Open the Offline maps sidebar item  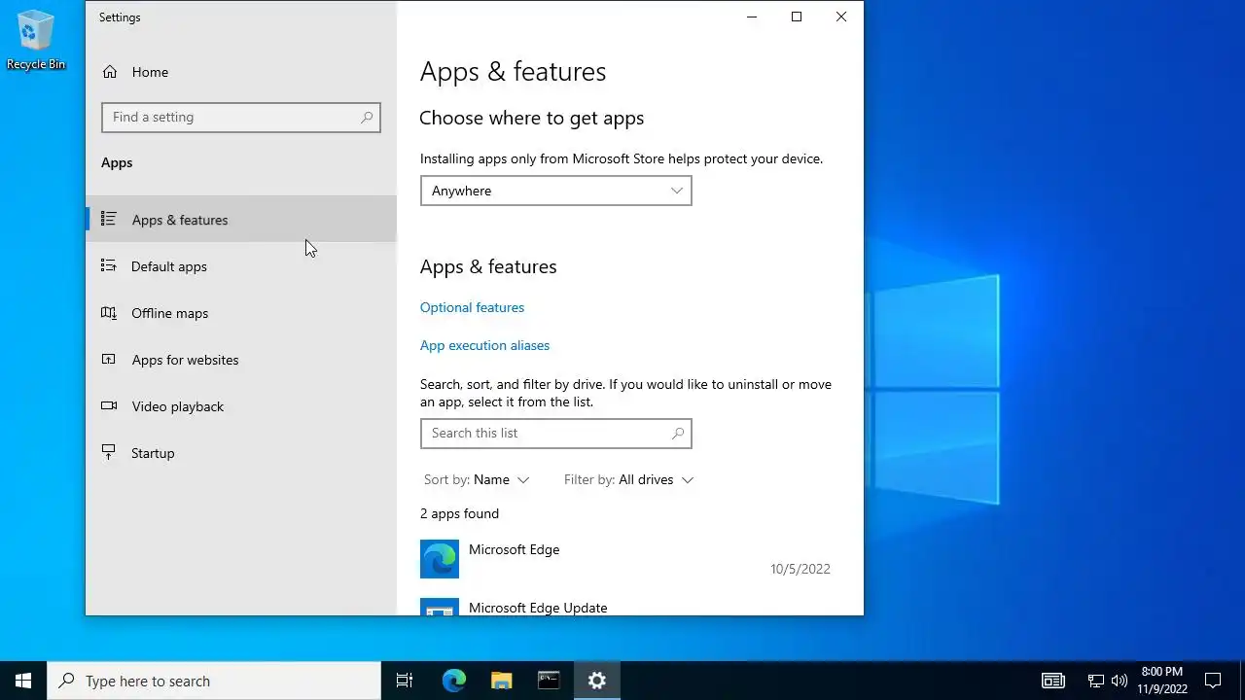[241, 313]
